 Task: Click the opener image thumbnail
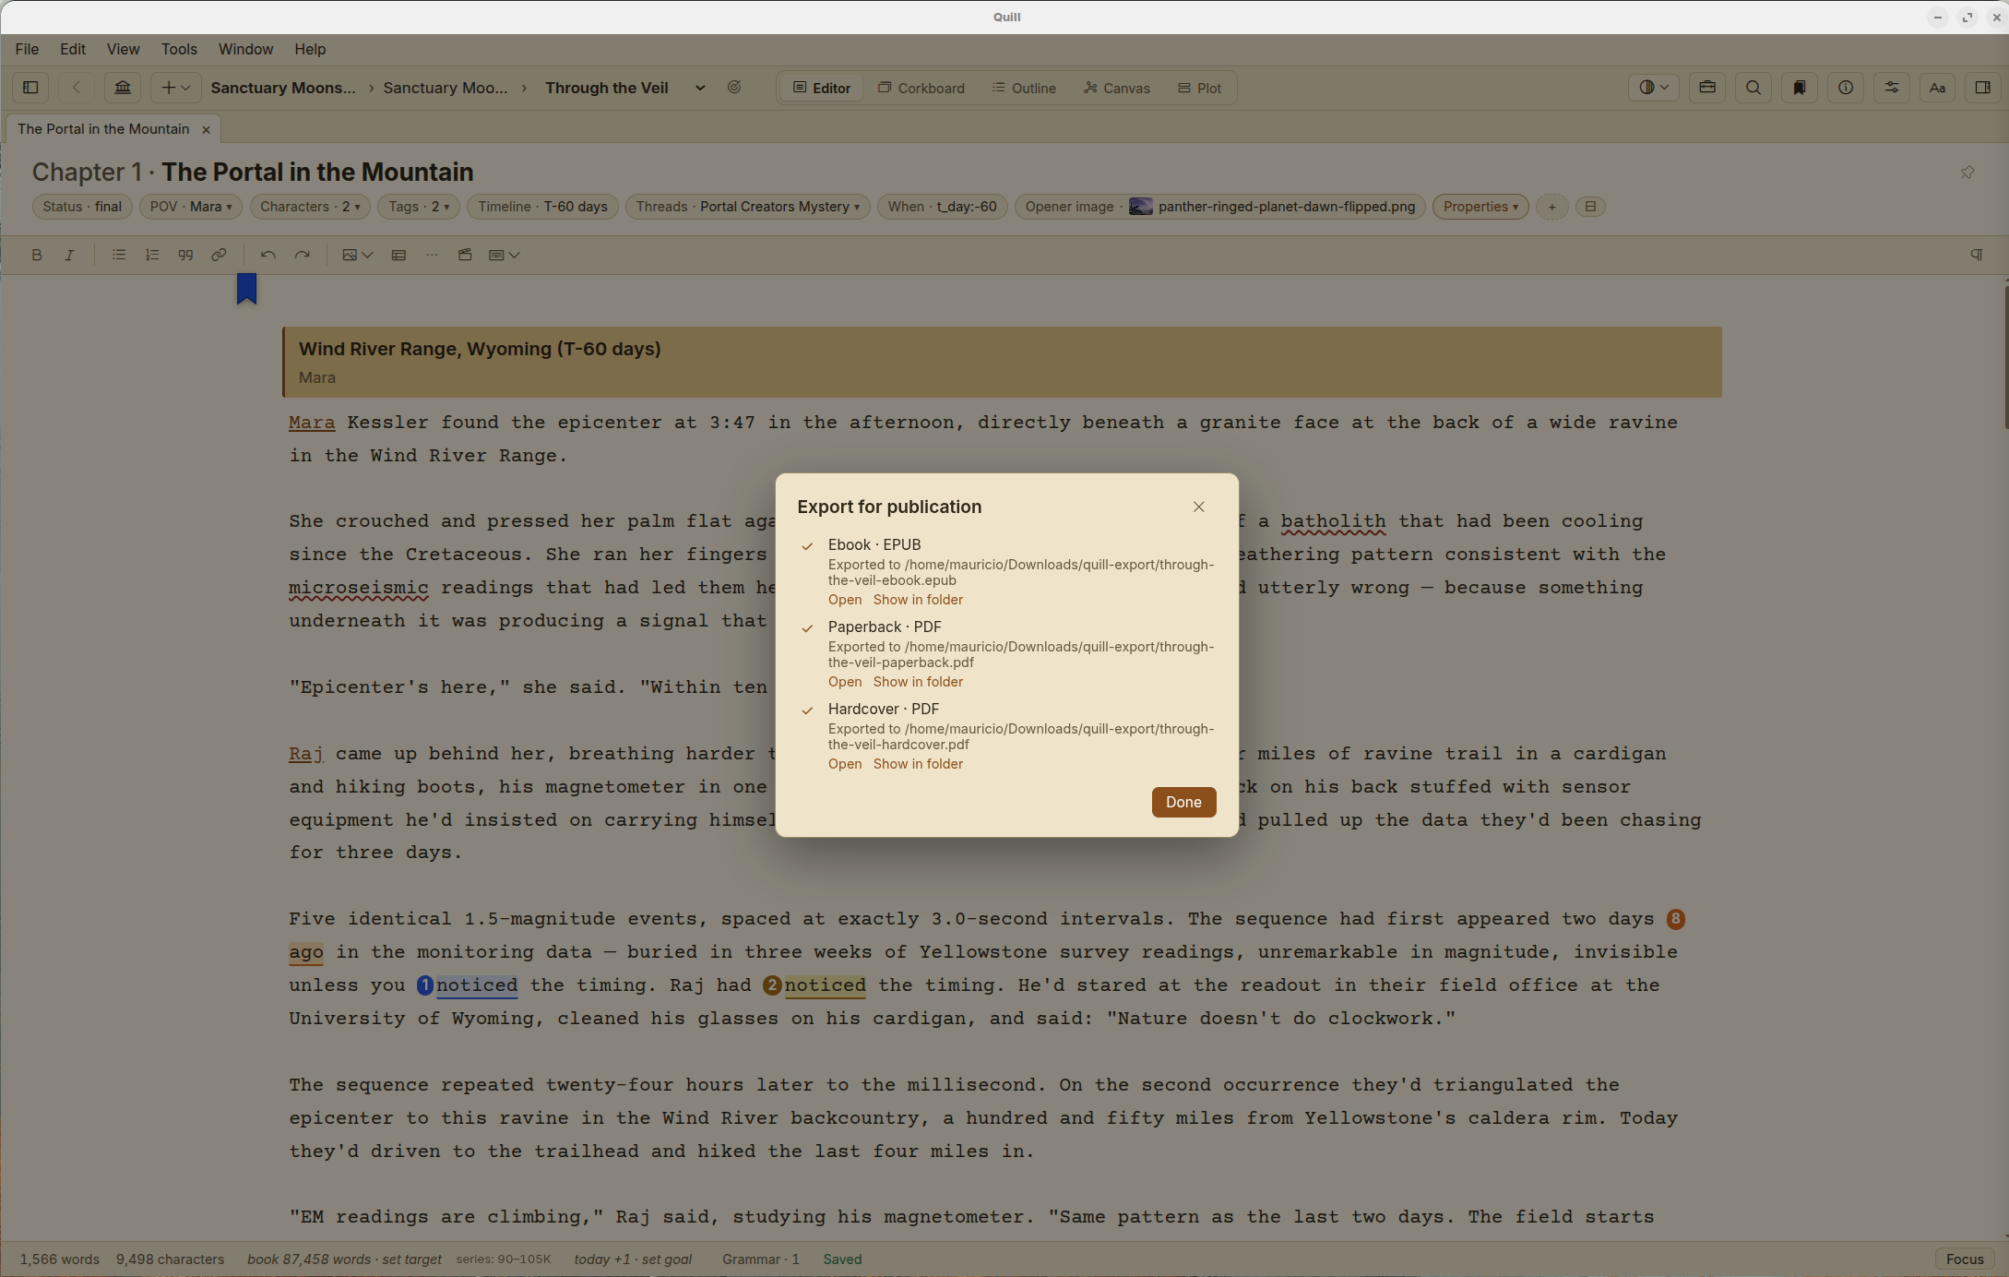point(1141,207)
